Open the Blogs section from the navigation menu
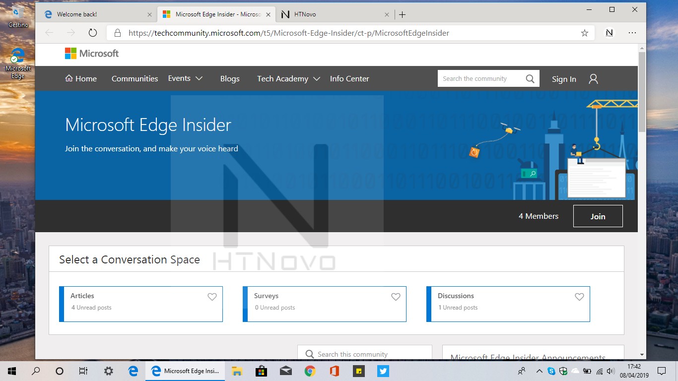The image size is (678, 381). [x=230, y=78]
